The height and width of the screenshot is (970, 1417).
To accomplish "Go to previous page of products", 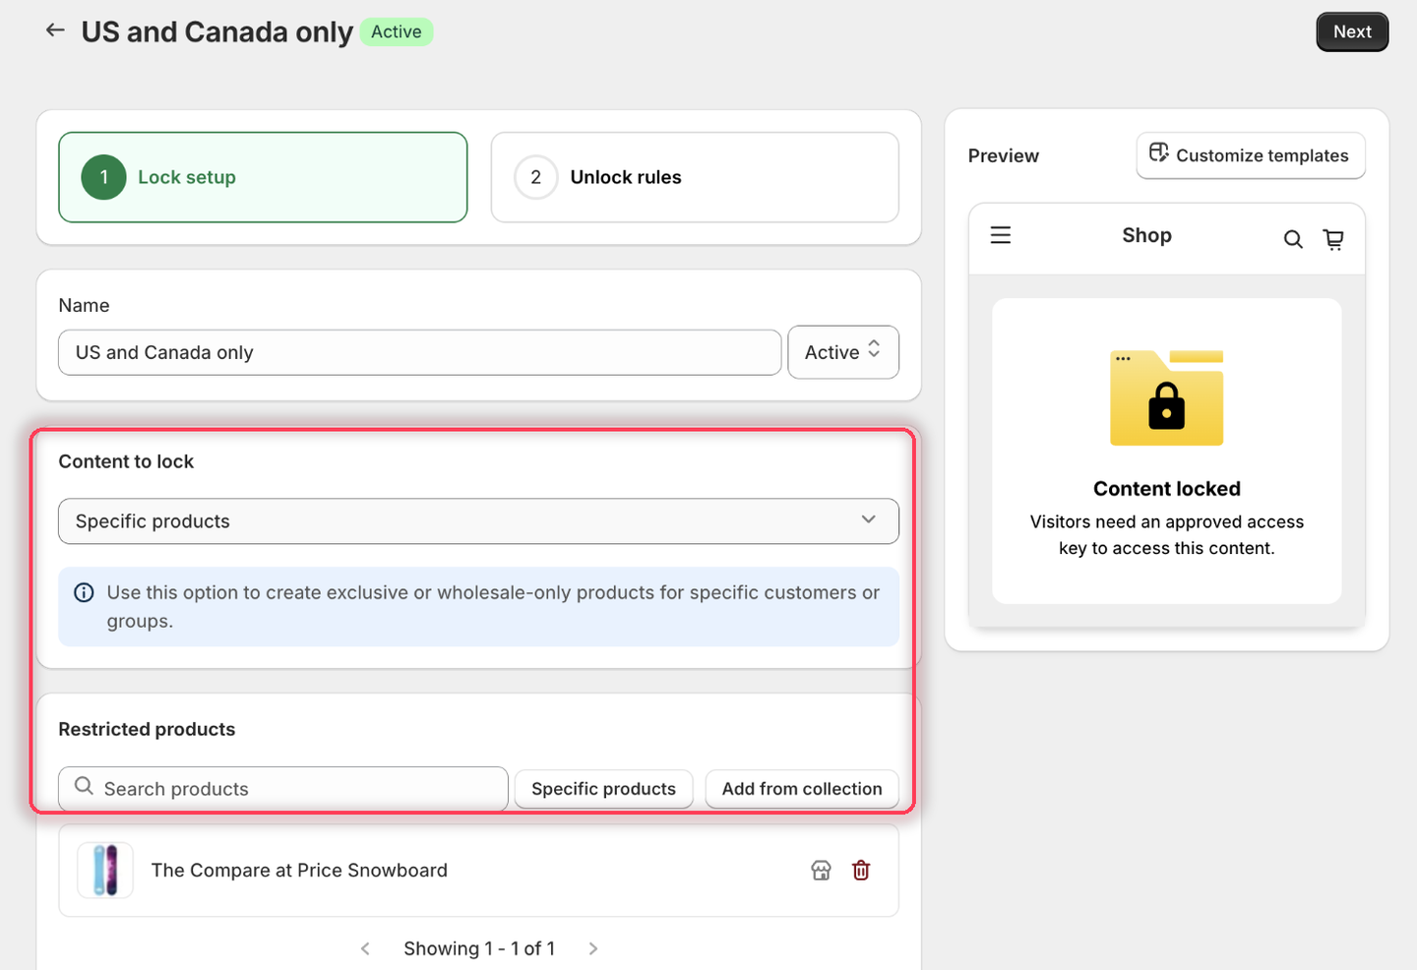I will click(x=365, y=948).
